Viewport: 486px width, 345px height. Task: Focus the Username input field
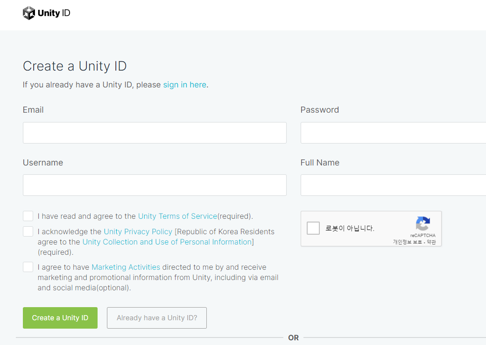click(155, 185)
